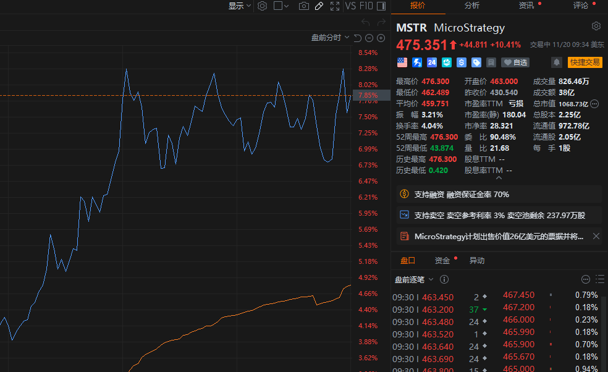Open MicroStrategy news headline
The image size is (608, 372).
click(499, 236)
